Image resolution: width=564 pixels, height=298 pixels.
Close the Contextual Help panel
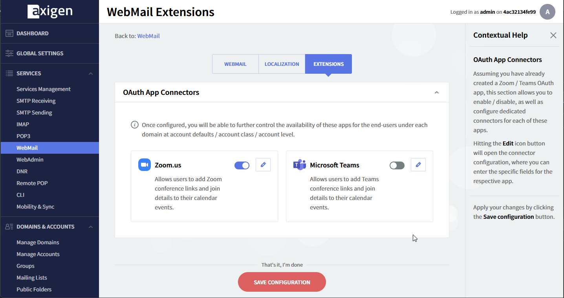(x=553, y=35)
